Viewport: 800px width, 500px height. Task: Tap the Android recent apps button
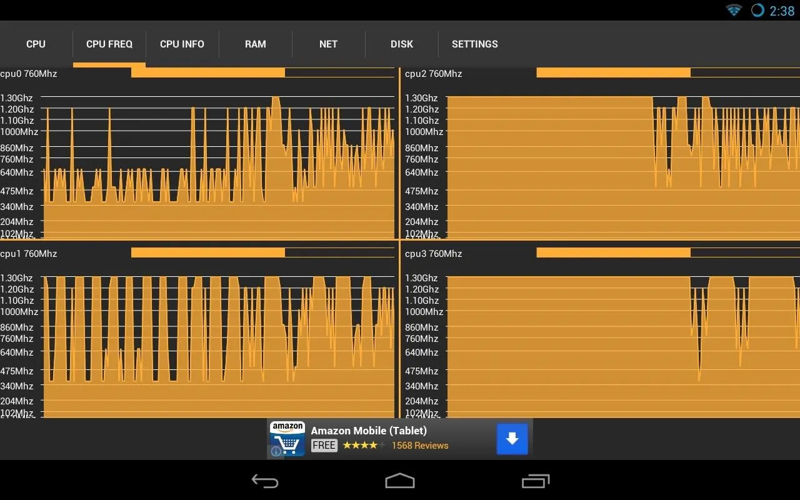click(536, 481)
